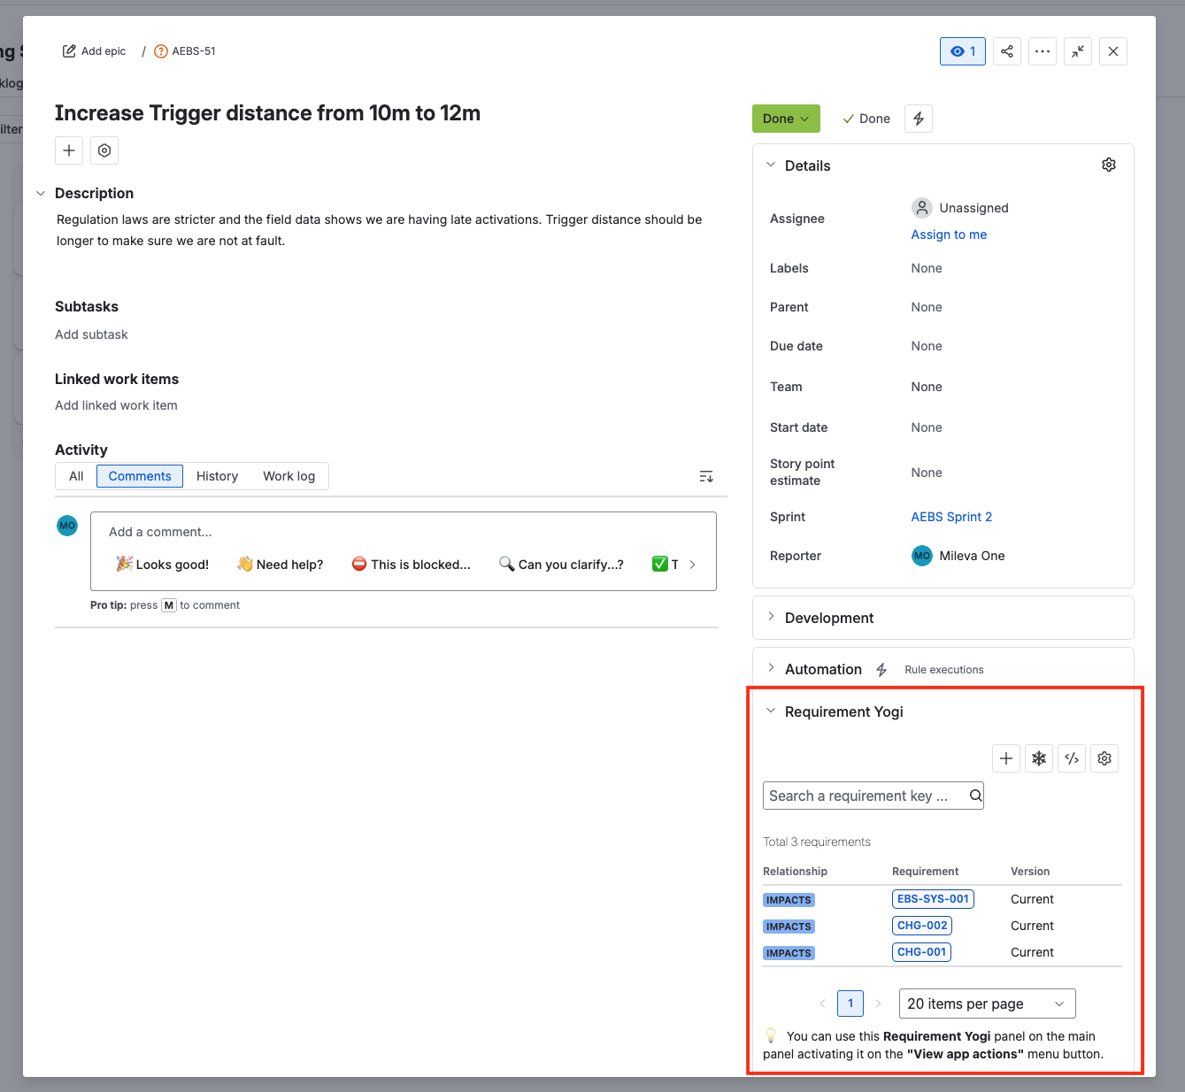Image resolution: width=1185 pixels, height=1092 pixels.
Task: Go to previous requirements page arrow
Action: click(x=822, y=1004)
